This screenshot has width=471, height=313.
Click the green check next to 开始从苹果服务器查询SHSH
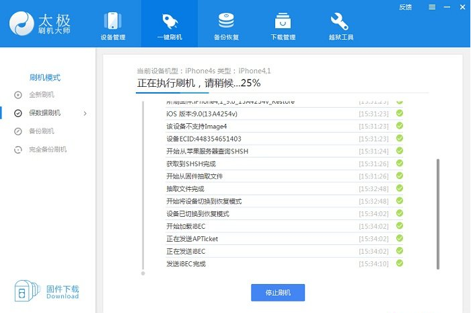pyautogui.click(x=400, y=151)
